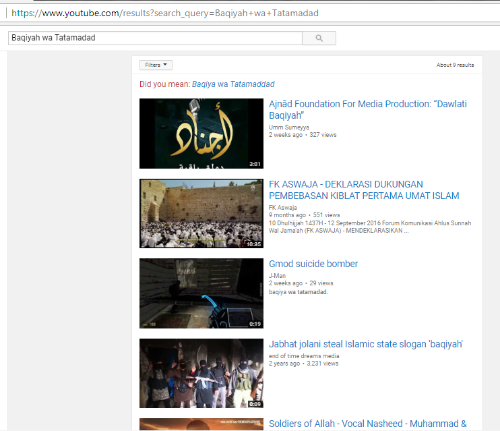
Task: Click the 2 years ago 3,231 views text
Action: point(303,364)
